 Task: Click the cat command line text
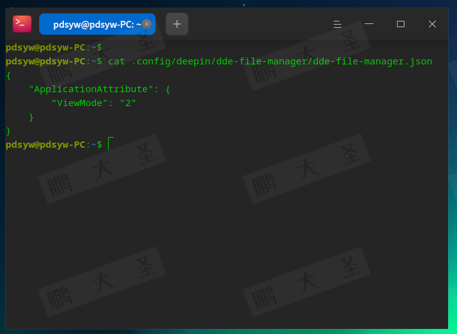(270, 61)
